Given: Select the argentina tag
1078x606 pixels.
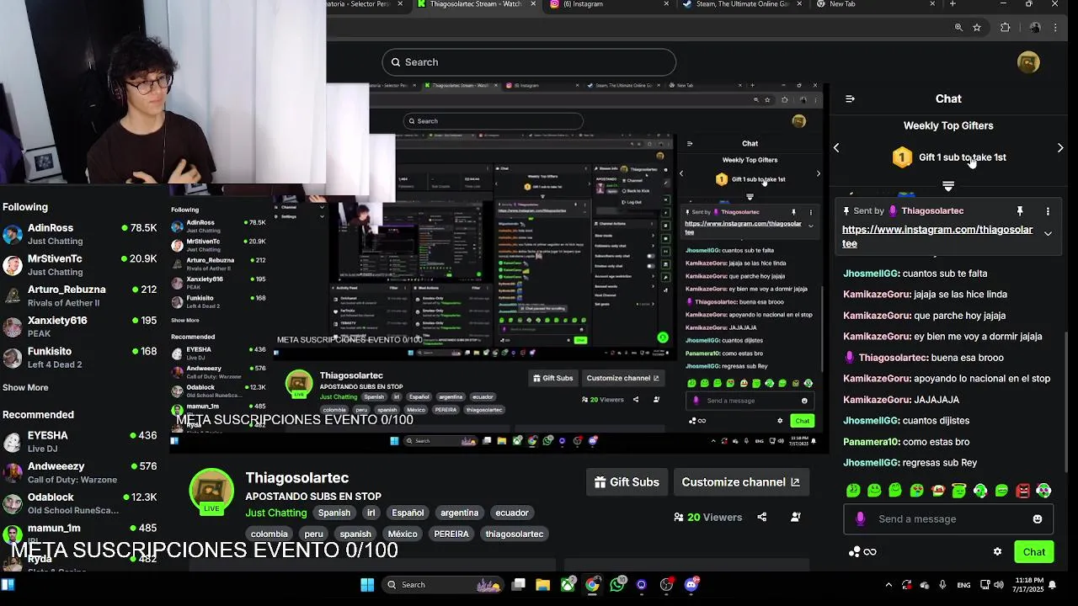Looking at the screenshot, I should point(460,513).
